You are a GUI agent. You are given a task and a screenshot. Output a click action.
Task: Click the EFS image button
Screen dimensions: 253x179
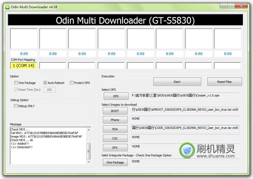coord(115,148)
